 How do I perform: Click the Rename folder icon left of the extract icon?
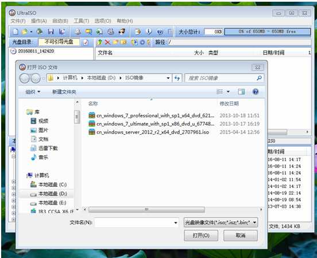click(x=123, y=42)
